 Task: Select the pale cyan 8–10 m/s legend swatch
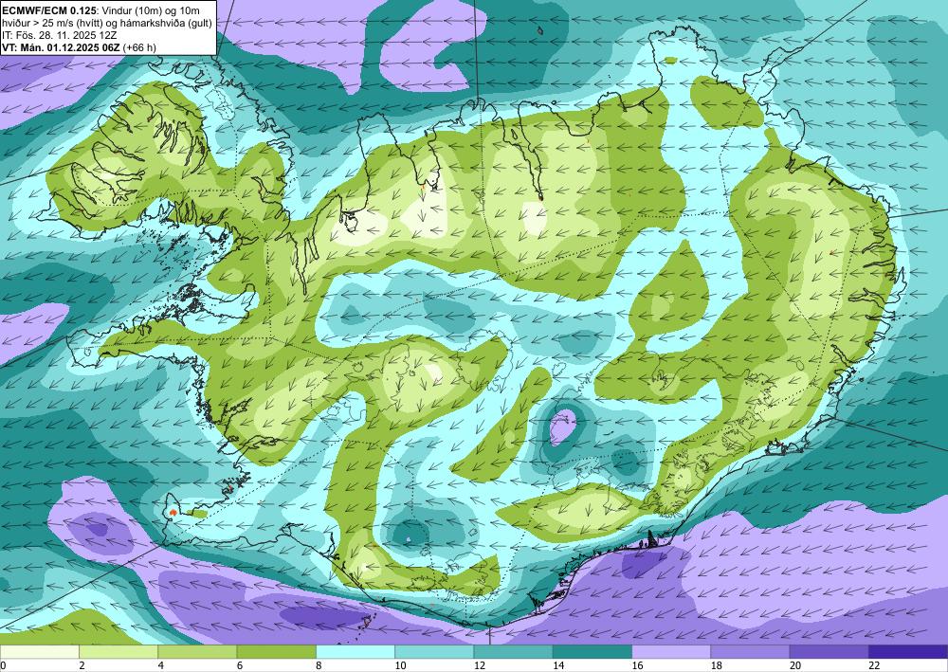click(355, 652)
